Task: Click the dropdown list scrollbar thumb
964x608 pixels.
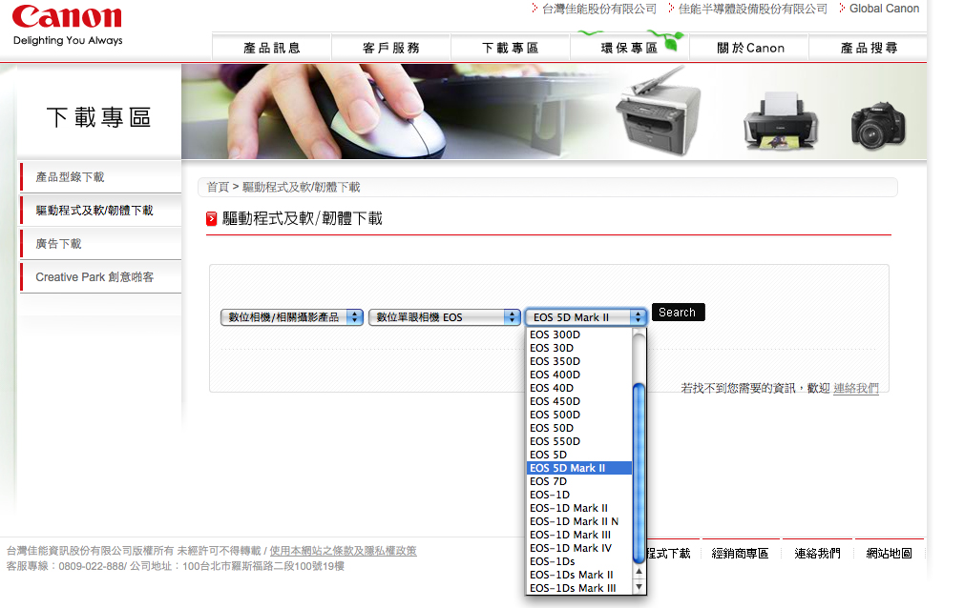Action: click(x=639, y=473)
